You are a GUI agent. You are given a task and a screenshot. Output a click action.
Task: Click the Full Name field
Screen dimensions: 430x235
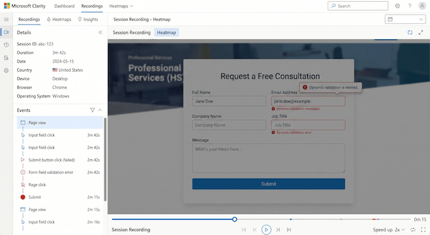point(229,101)
